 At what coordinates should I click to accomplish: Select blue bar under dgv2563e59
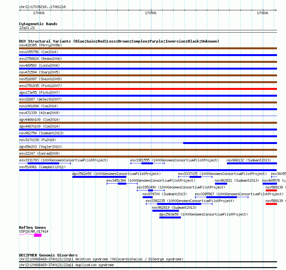point(170,217)
